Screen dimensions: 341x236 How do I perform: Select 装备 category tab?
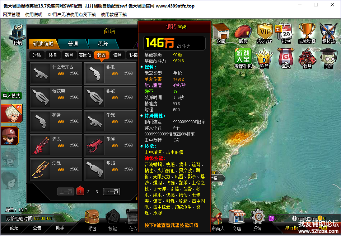pos(53,55)
